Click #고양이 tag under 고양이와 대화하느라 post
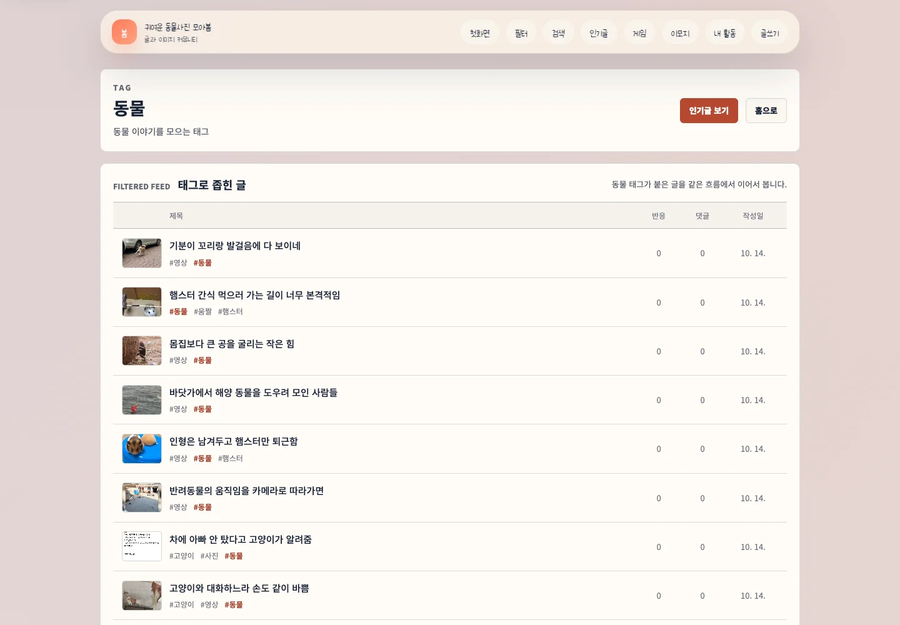Screen dimensions: 900x625 182,604
